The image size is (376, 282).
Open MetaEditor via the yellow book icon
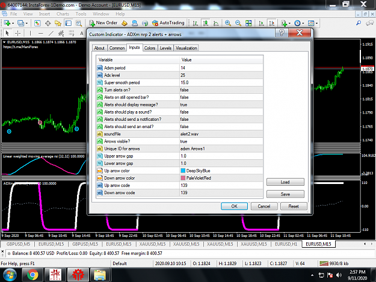(124, 23)
